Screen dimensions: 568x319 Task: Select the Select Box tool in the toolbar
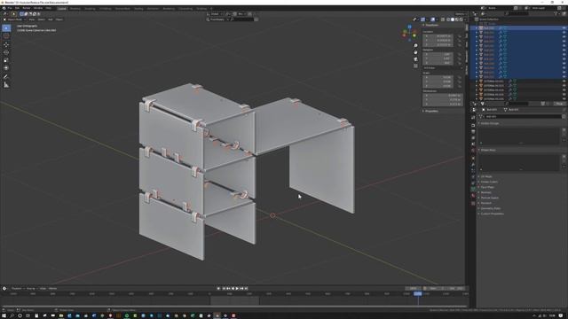[6, 28]
